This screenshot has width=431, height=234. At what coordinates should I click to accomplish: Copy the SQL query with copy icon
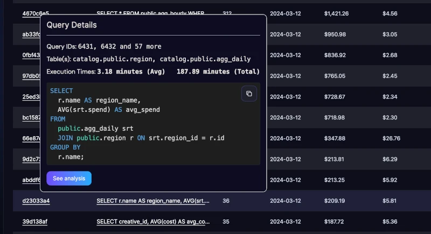(x=249, y=94)
